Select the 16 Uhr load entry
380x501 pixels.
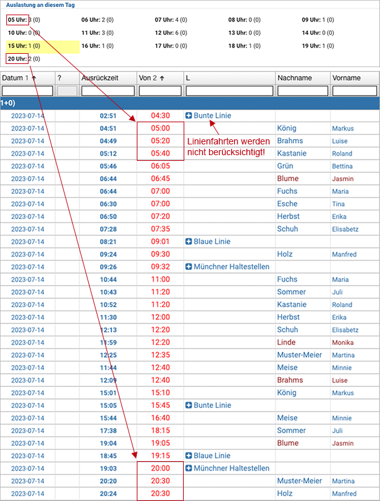pyautogui.click(x=98, y=46)
